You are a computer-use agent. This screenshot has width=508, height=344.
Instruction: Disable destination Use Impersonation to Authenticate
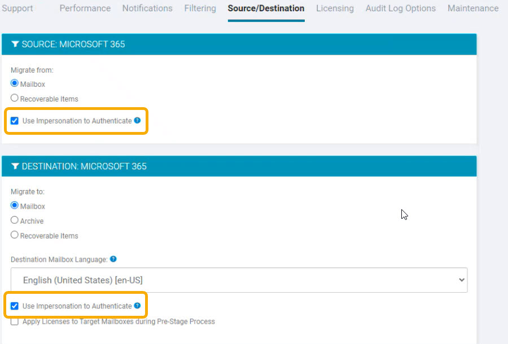coord(14,306)
